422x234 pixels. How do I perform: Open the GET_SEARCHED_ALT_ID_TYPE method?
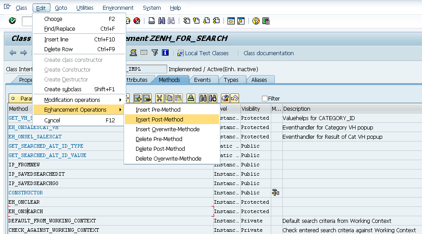click(46, 146)
